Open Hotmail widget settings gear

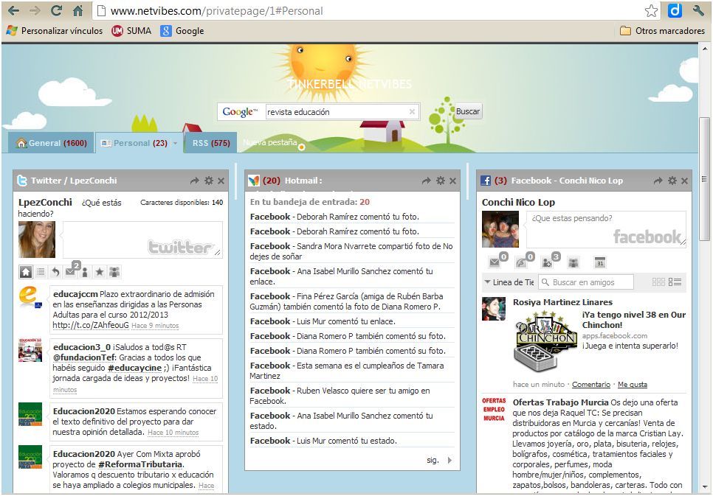pyautogui.click(x=441, y=181)
